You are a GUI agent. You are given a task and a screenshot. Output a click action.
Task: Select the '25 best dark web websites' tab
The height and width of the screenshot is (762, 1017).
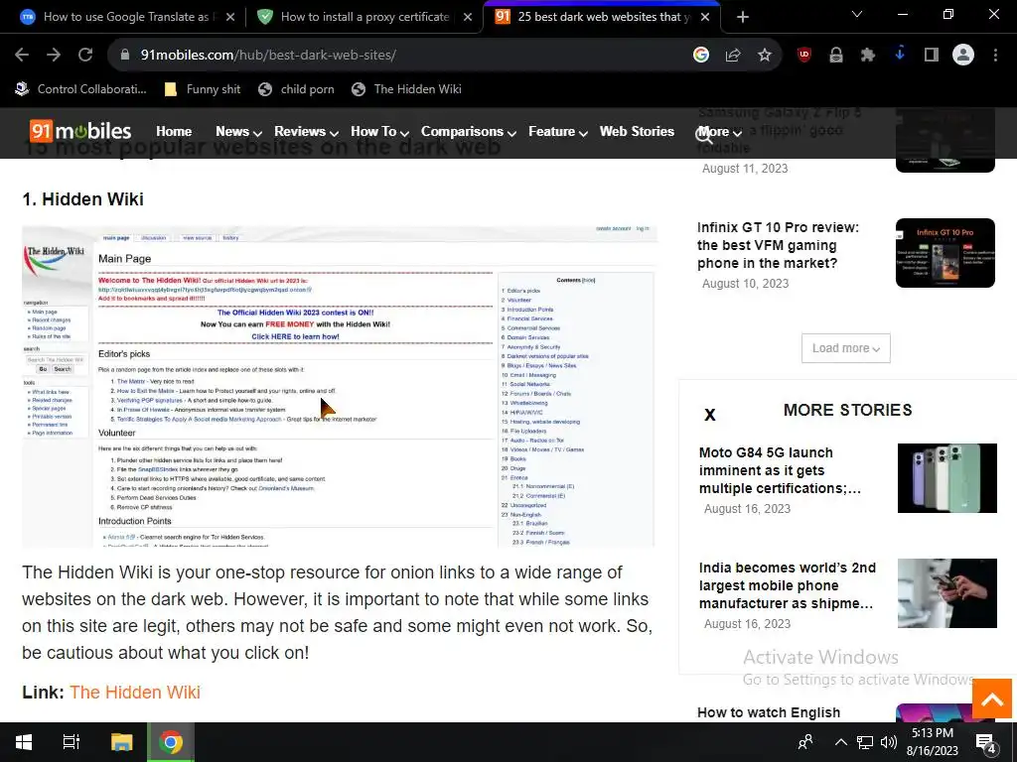point(600,17)
